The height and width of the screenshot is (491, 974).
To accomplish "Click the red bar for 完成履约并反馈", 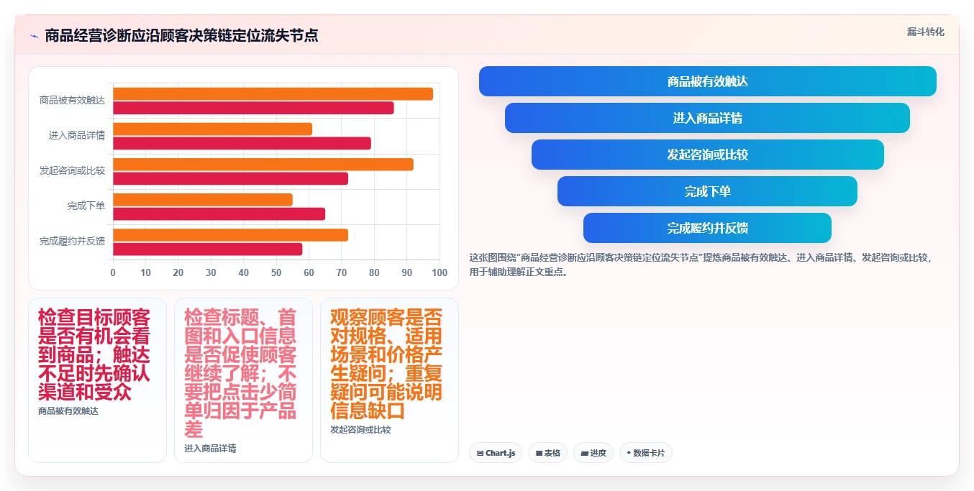I will (x=208, y=249).
